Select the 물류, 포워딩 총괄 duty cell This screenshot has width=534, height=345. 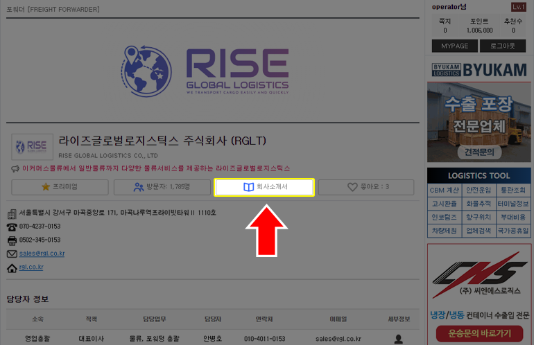pyautogui.click(x=154, y=339)
